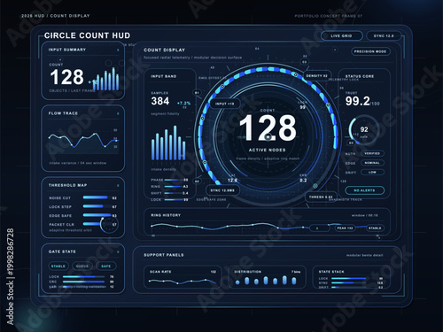Image resolution: width=443 pixels, height=332 pixels.
Task: Adjust the SYNC bar in State Stack
Action: [x=349, y=283]
